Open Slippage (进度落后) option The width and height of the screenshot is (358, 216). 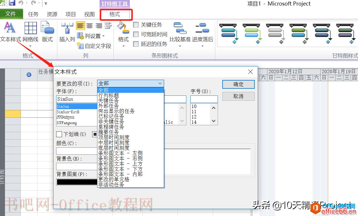pyautogui.click(x=202, y=34)
